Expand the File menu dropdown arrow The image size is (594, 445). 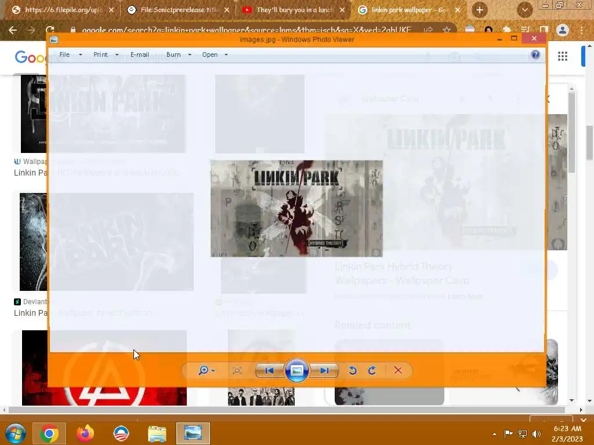[80, 55]
